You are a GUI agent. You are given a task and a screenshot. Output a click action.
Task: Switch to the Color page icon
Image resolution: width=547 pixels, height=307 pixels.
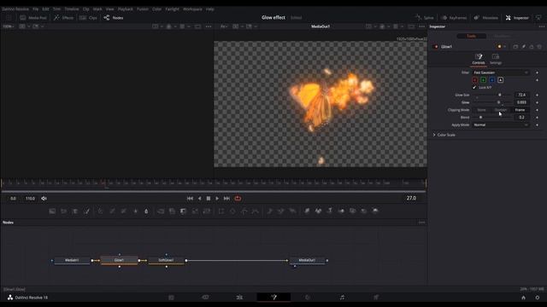click(x=308, y=298)
